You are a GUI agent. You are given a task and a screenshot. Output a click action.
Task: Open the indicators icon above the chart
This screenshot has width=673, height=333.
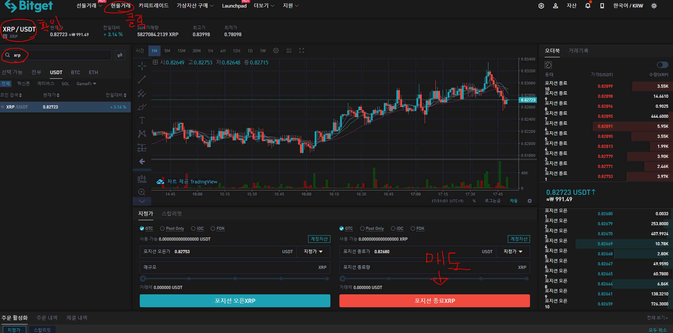(x=289, y=50)
